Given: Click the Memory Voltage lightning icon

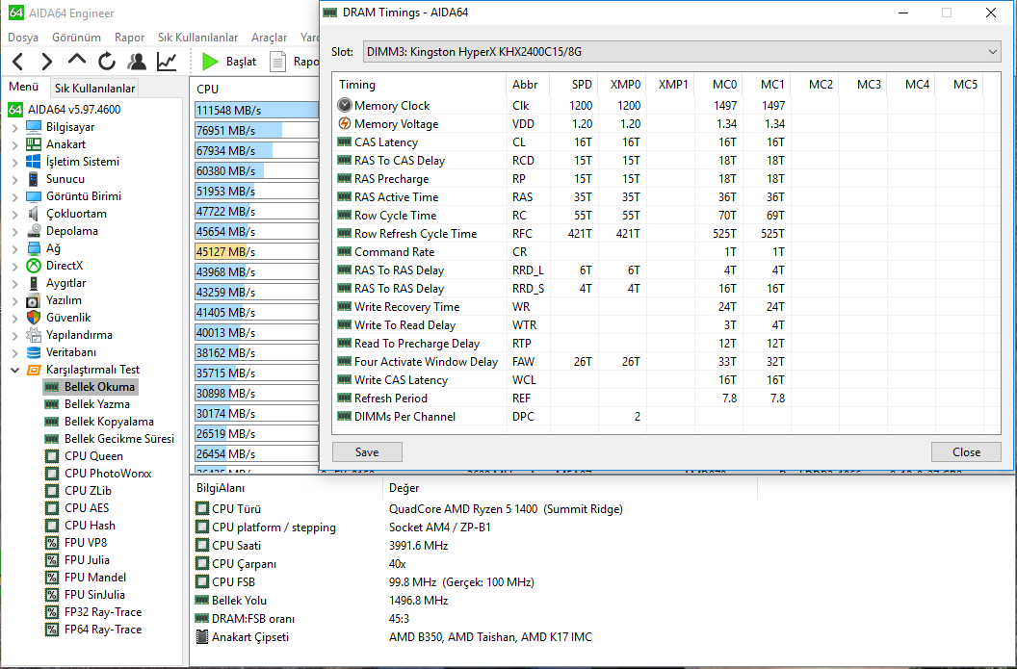Looking at the screenshot, I should tap(345, 123).
